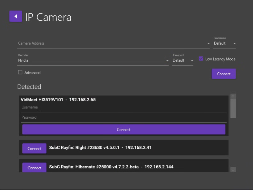Open the Transport dropdown
This screenshot has width=253, height=190.
tap(183, 60)
